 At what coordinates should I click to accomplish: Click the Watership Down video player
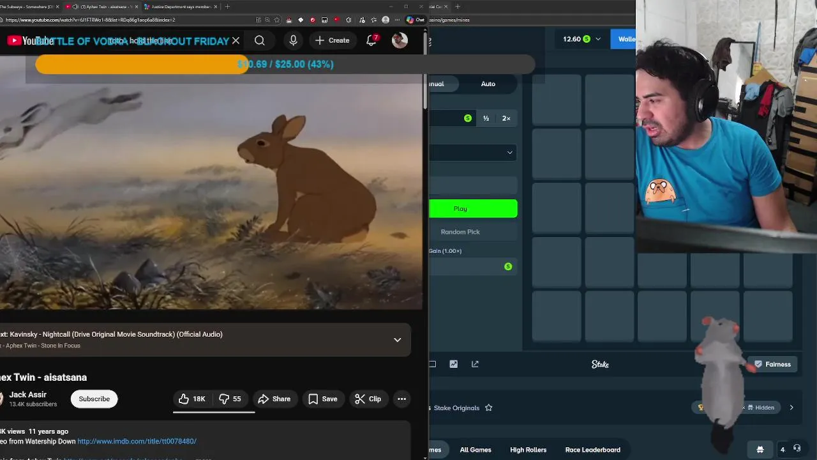(x=211, y=182)
